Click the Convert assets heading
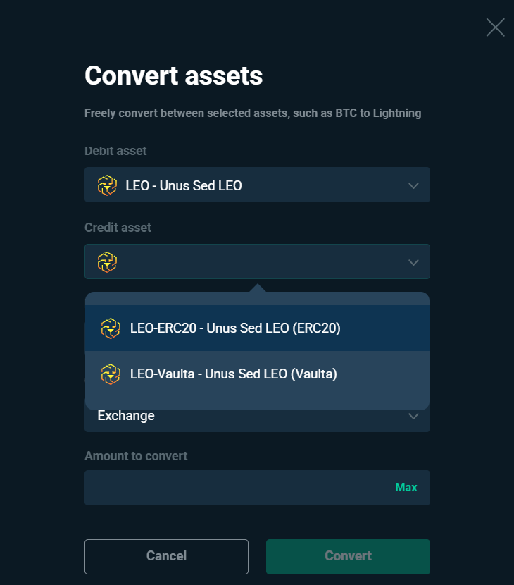Image resolution: width=514 pixels, height=585 pixels. 174,75
